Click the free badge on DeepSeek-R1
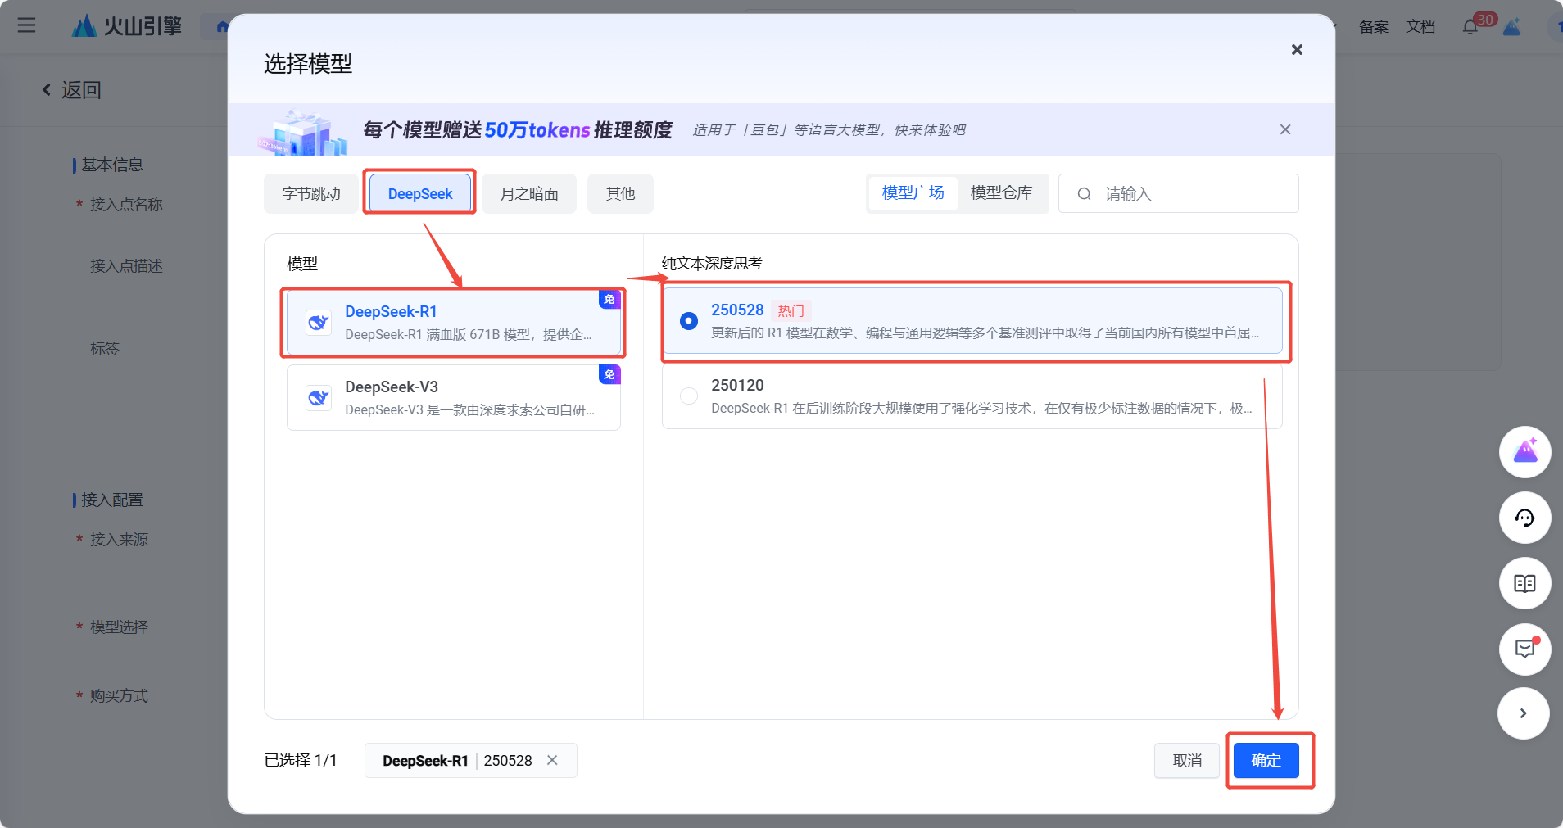 609,300
